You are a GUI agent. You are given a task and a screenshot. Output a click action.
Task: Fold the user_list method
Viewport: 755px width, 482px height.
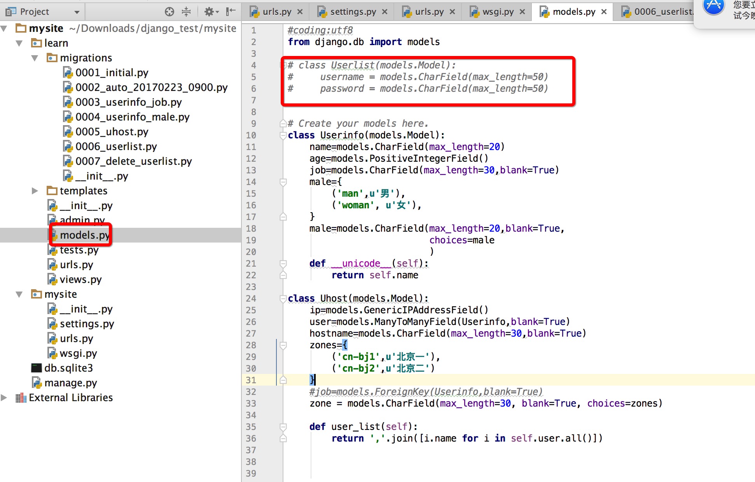click(x=283, y=427)
